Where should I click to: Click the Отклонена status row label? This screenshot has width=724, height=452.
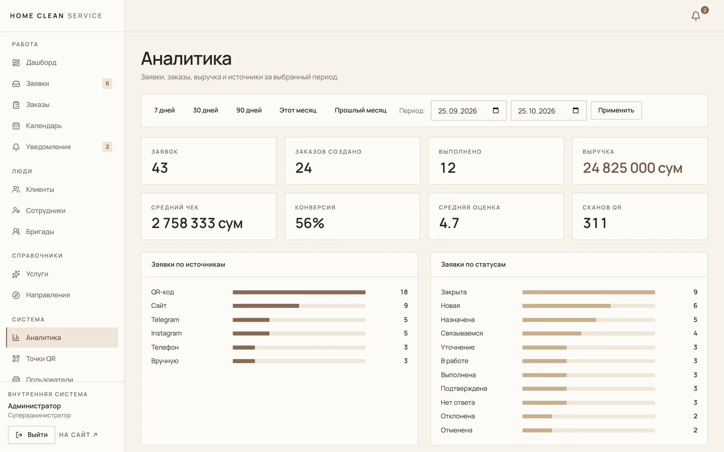[x=458, y=416]
